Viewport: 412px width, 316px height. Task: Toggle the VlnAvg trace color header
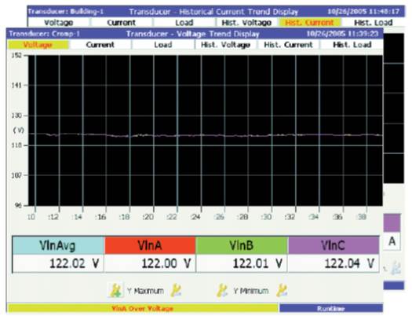click(x=58, y=245)
